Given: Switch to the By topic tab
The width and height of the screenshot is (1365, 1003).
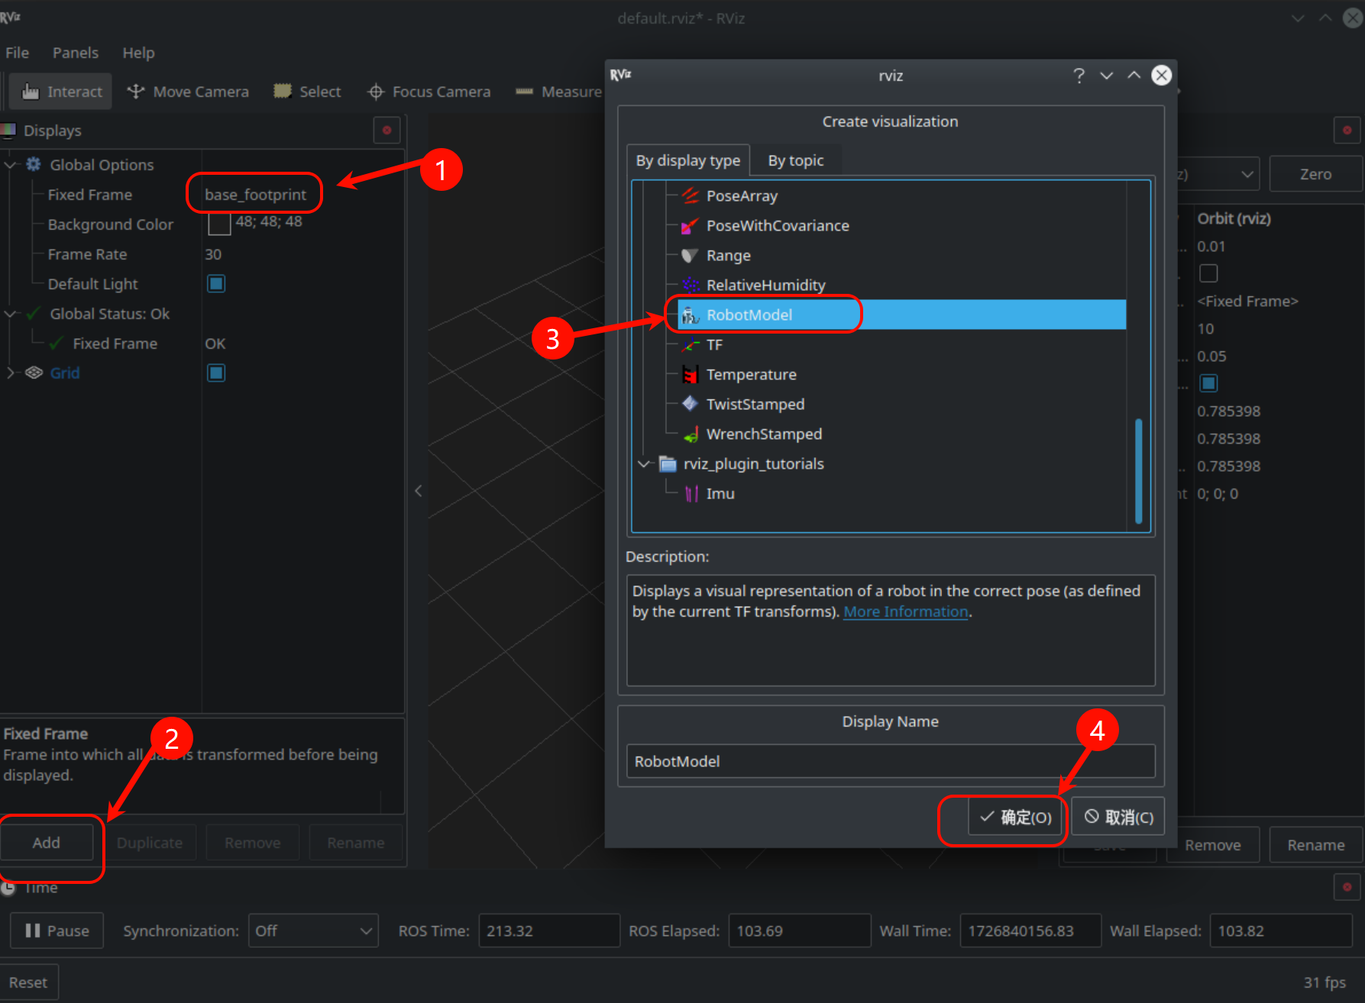Looking at the screenshot, I should (x=795, y=161).
